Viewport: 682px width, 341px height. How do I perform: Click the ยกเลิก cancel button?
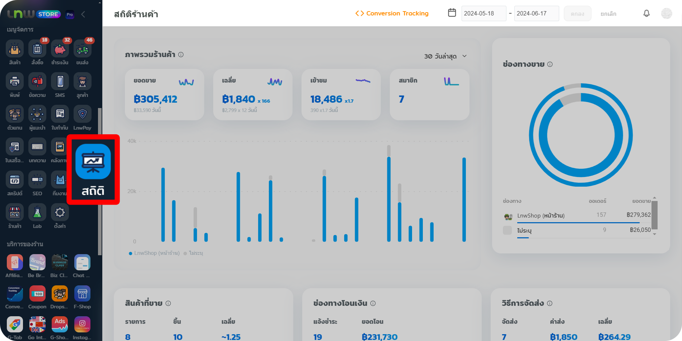coord(608,14)
